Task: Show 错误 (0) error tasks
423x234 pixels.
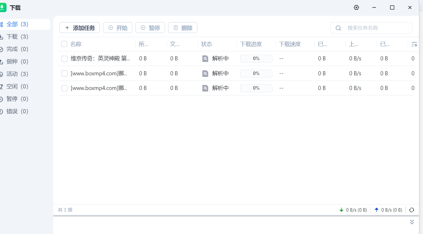Action: coord(24,111)
